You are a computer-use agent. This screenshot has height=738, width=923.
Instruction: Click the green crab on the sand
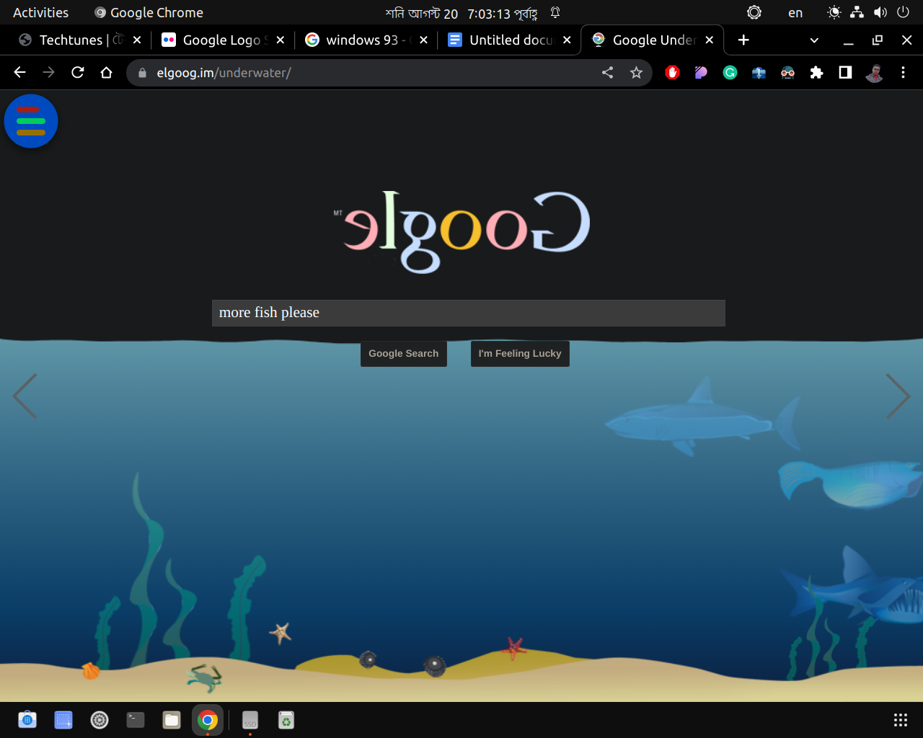(x=205, y=677)
